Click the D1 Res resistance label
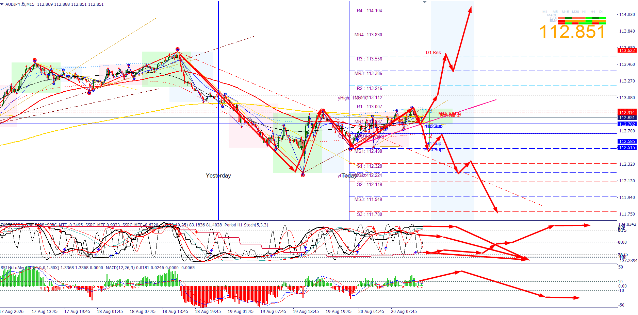638x315 pixels. (x=433, y=53)
